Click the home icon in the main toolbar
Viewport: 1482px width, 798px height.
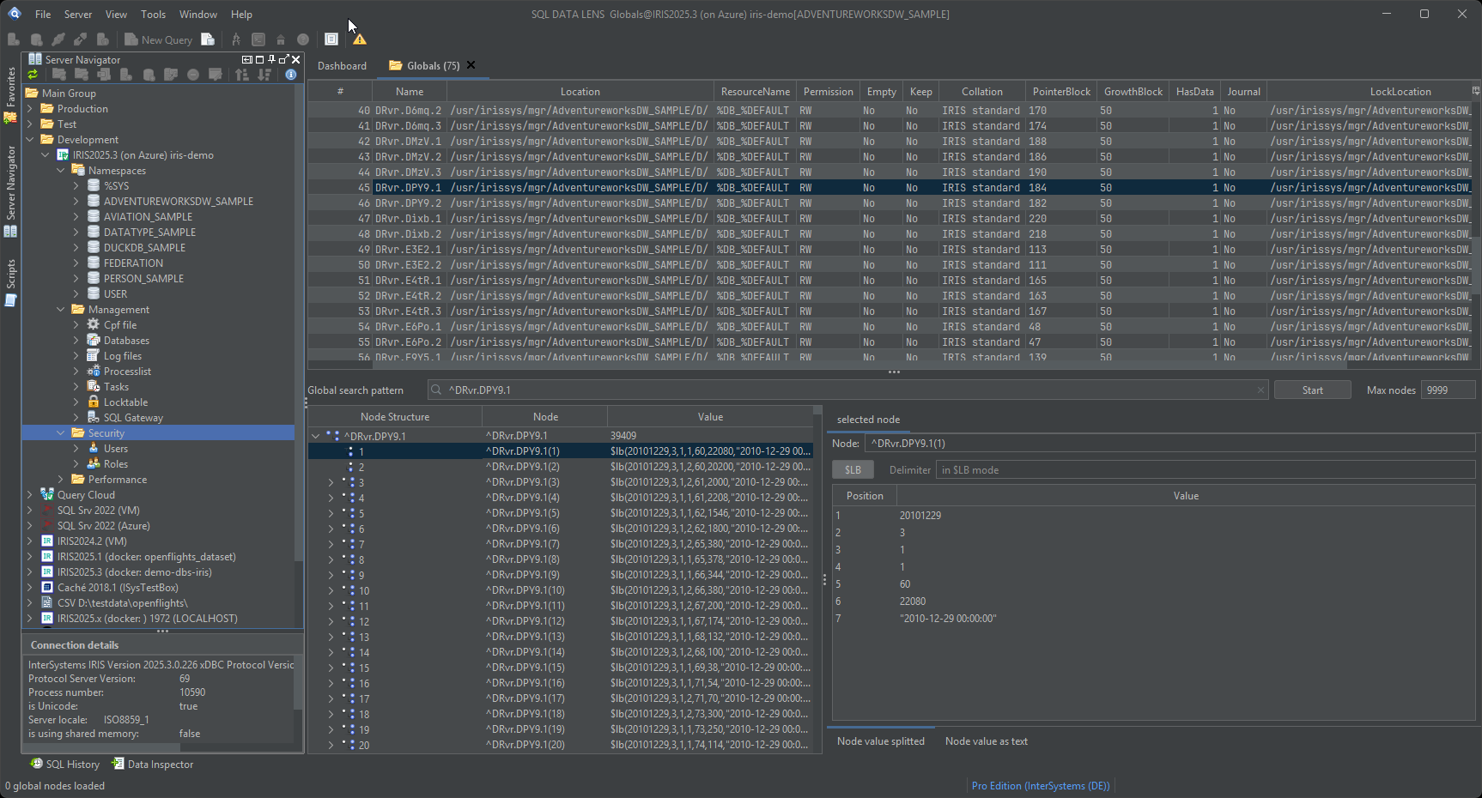pos(281,39)
